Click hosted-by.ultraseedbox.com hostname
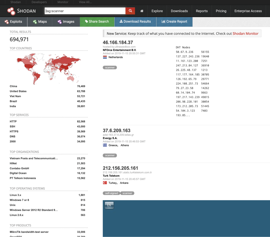Image resolution: width=270 pixels, height=237 pixels. coord(119,47)
